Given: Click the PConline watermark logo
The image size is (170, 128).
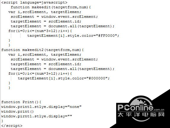Looking at the screenshot, I should coord(141,108).
